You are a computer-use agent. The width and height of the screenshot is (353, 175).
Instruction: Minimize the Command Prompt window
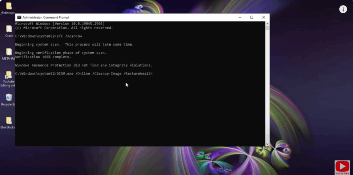tap(240, 17)
